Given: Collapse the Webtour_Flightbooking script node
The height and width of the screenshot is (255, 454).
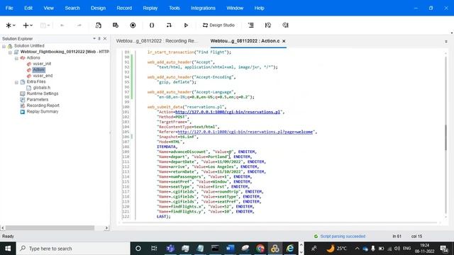Looking at the screenshot, I should click(x=10, y=52).
